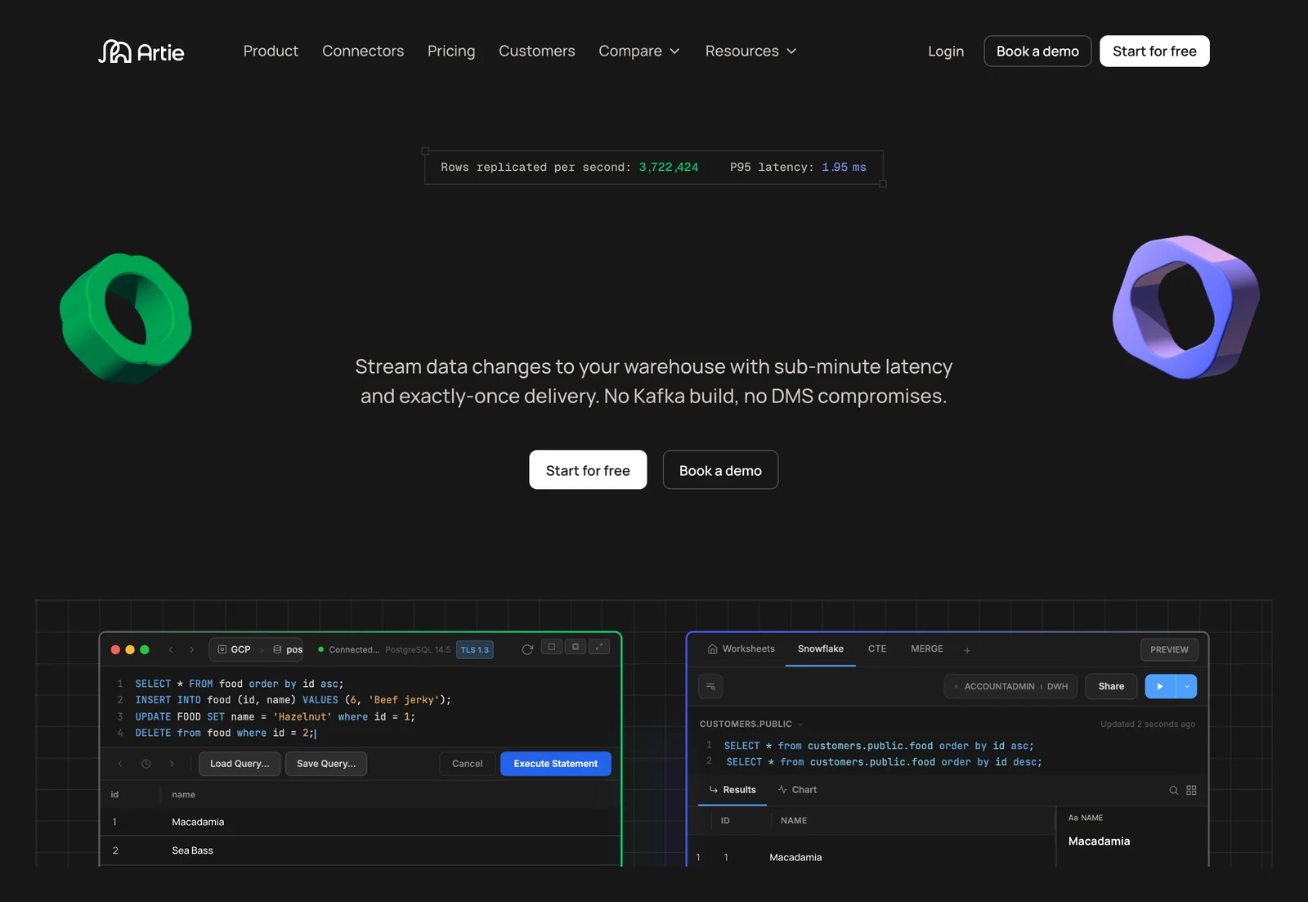Expand the Compare dropdown menu
Screen dimensions: 1308x902
(639, 51)
